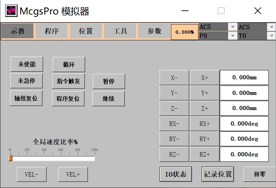276x188 pixels.
Task: Jog the X+ axis button
Action: 205,78
